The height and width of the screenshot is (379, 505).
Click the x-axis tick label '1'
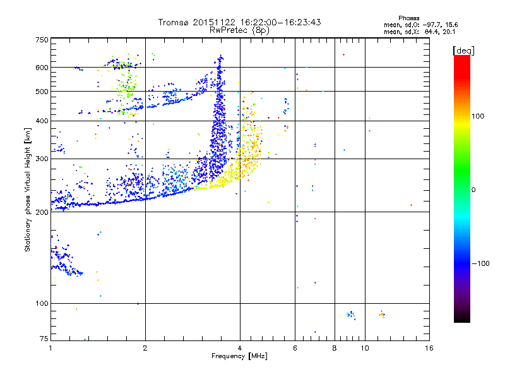click(x=50, y=348)
